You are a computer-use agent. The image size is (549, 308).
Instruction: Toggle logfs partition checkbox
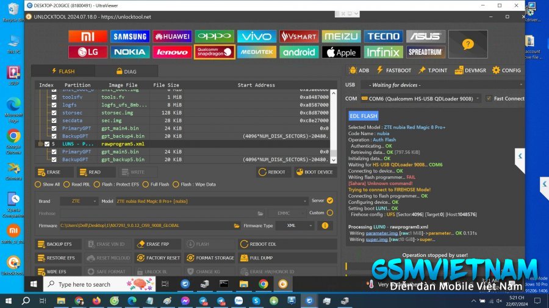[x=54, y=105]
